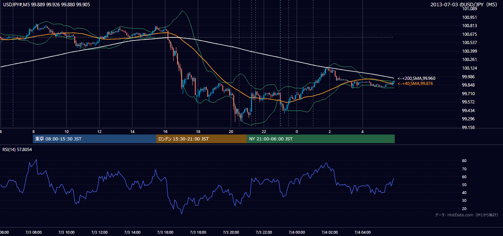The height and width of the screenshot is (236, 503).
Task: Select the NY 21:00-06:00 JST session bar
Action: click(321, 139)
